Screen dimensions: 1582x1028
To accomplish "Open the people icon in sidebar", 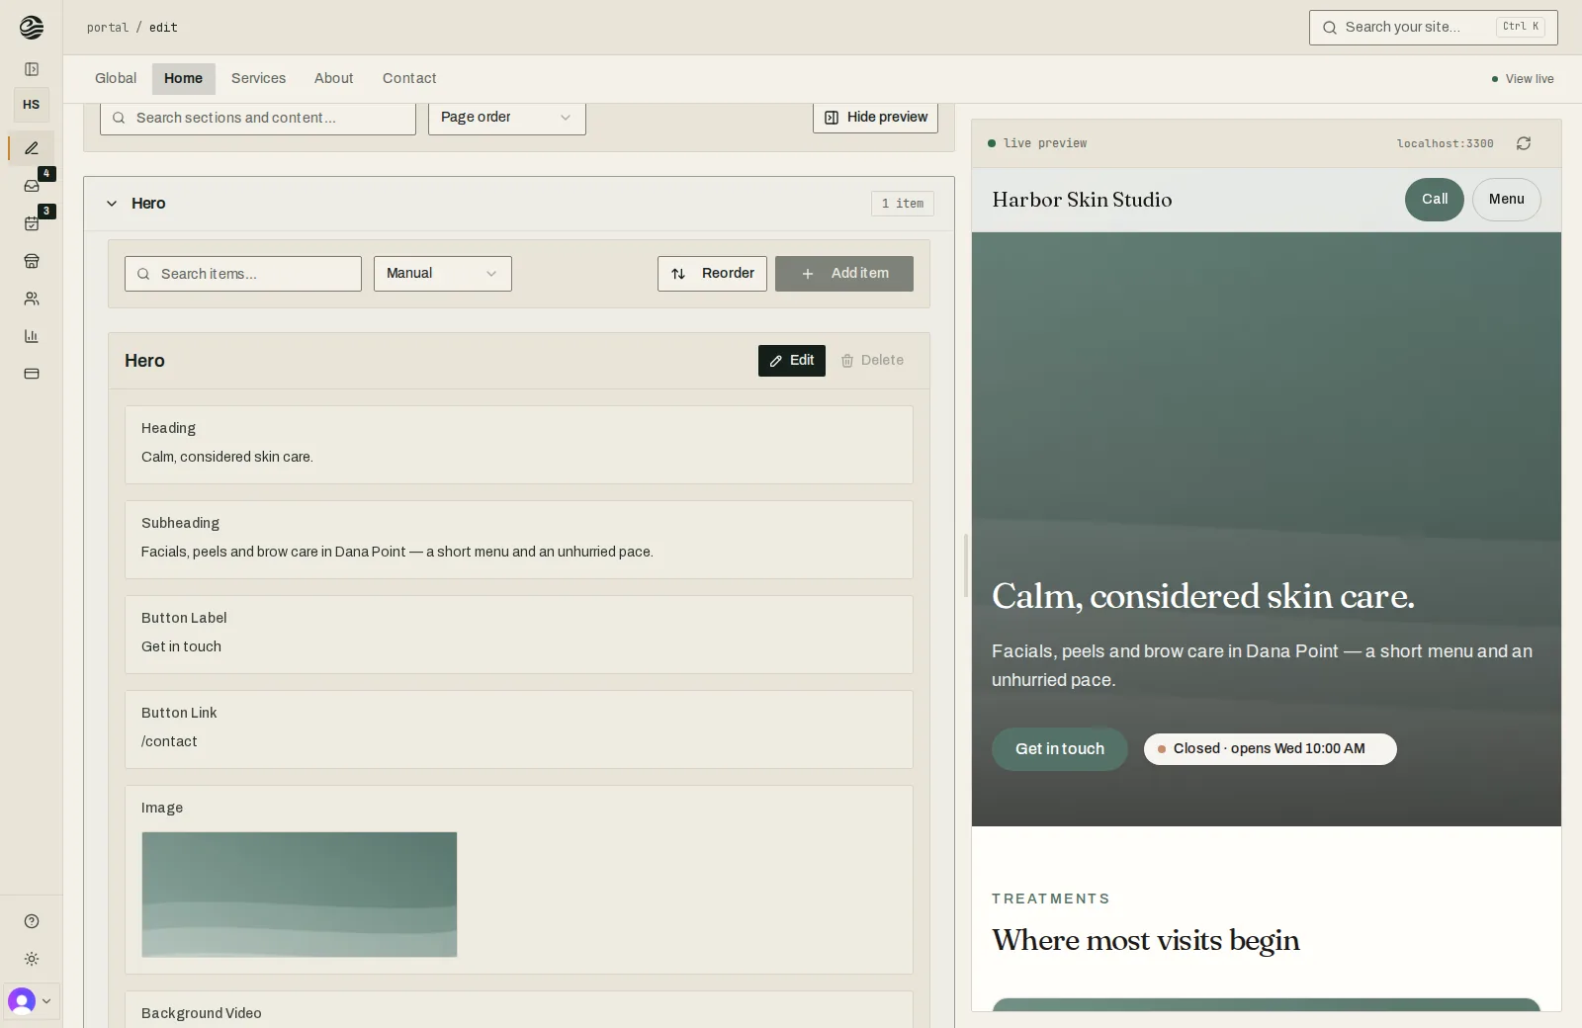I will [32, 299].
